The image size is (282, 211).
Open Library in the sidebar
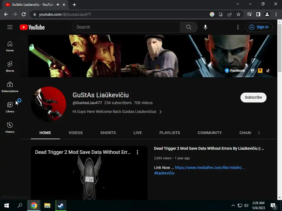coord(10,107)
